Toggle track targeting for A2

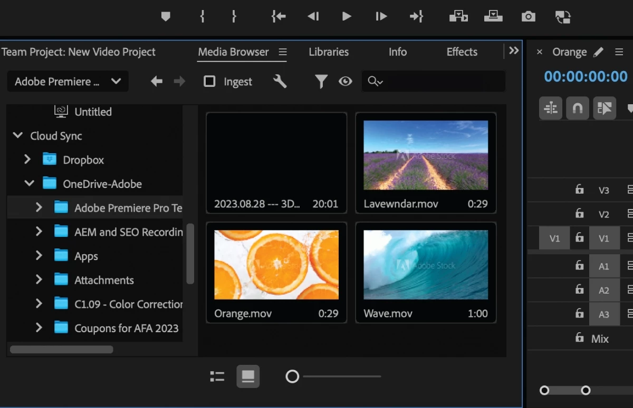(x=604, y=290)
